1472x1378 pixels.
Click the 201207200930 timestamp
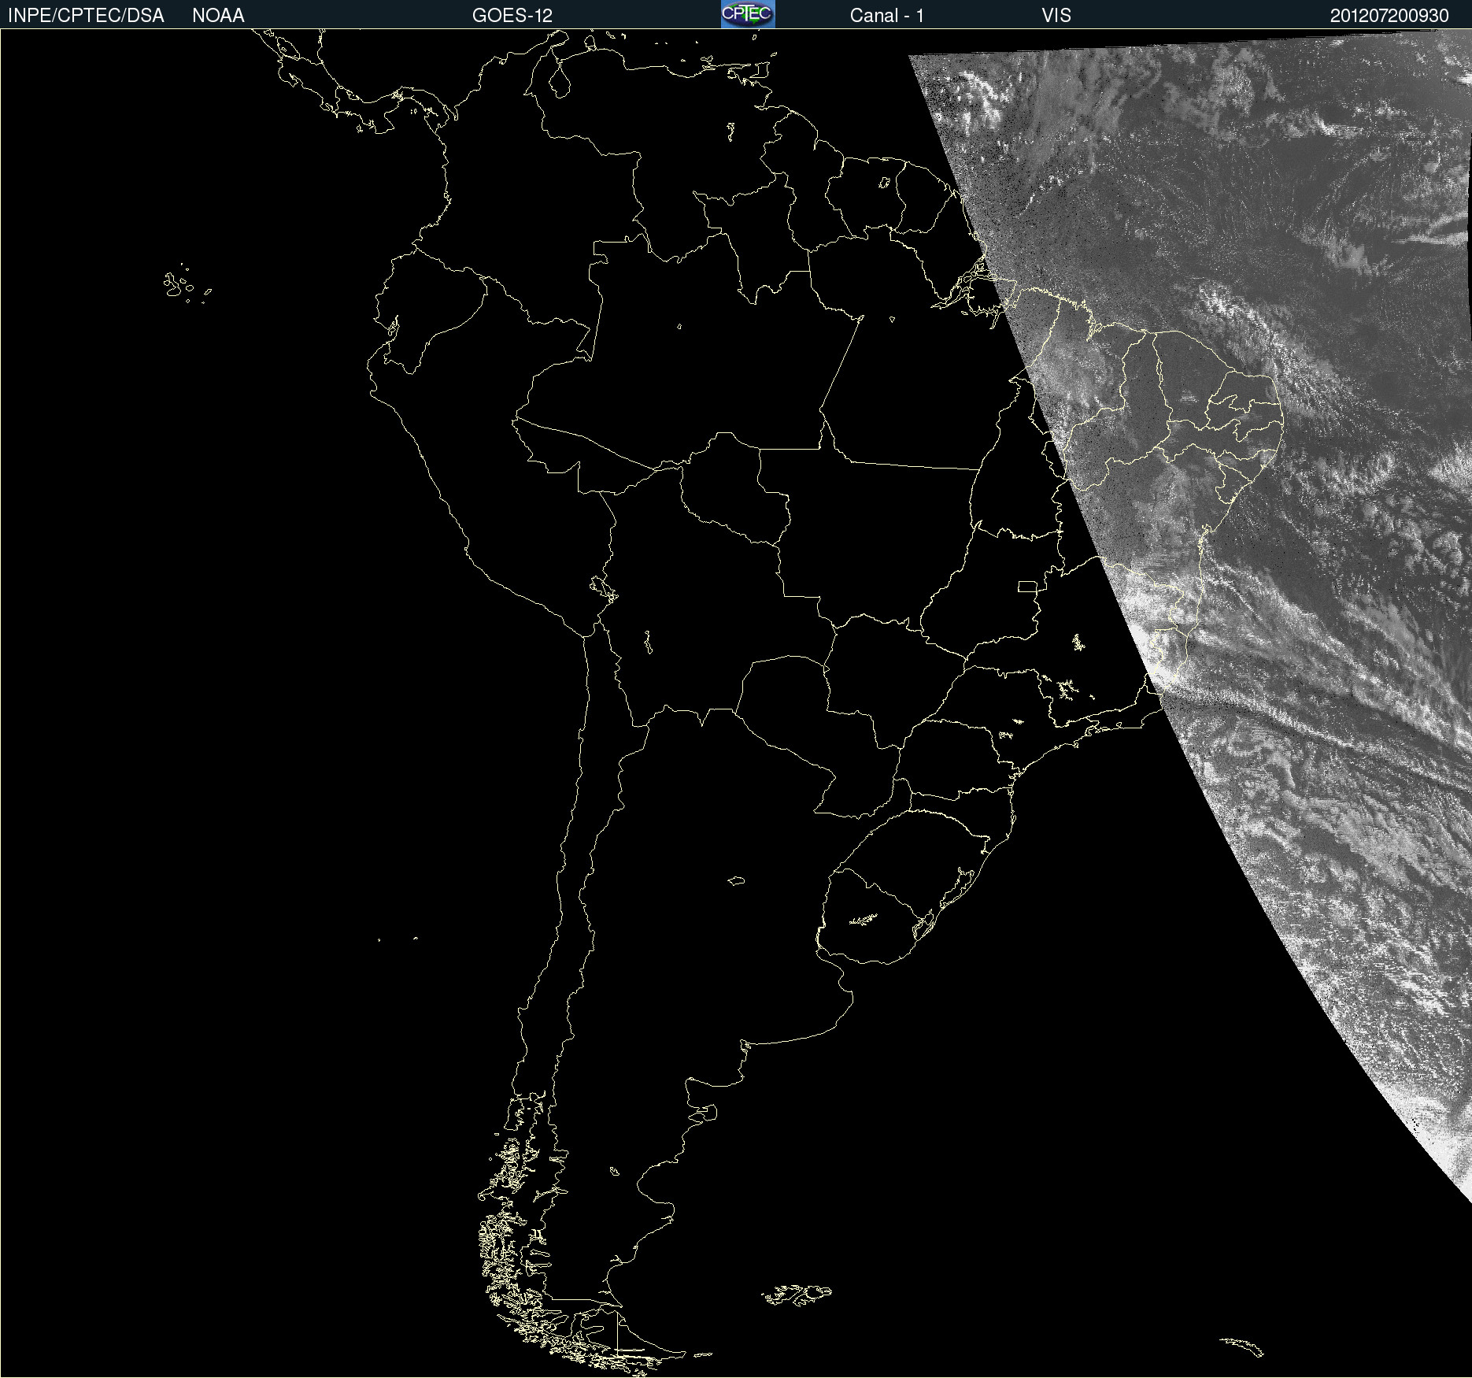1389,16
